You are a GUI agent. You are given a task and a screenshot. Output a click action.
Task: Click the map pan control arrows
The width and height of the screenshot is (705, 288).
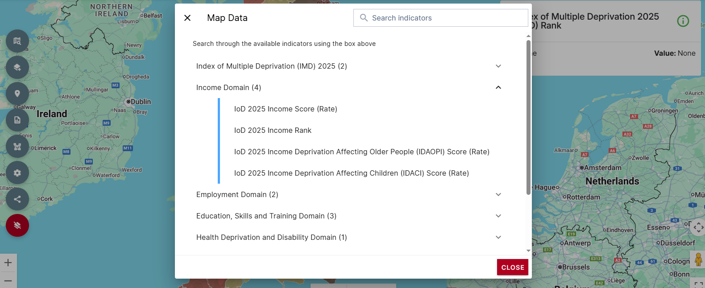click(x=698, y=227)
